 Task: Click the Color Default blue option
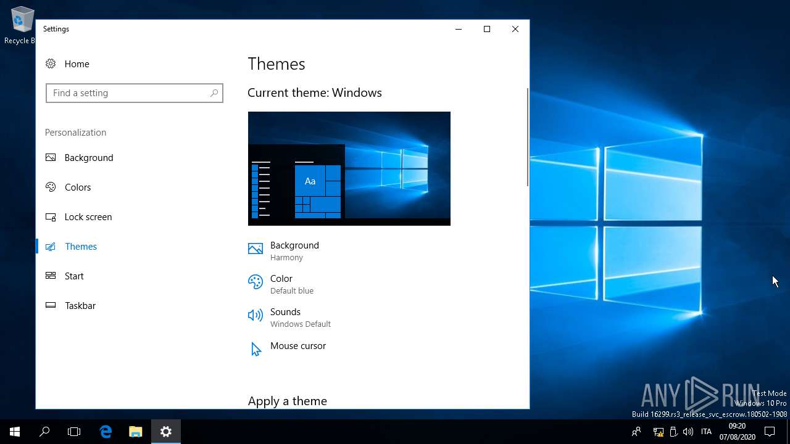pos(292,284)
